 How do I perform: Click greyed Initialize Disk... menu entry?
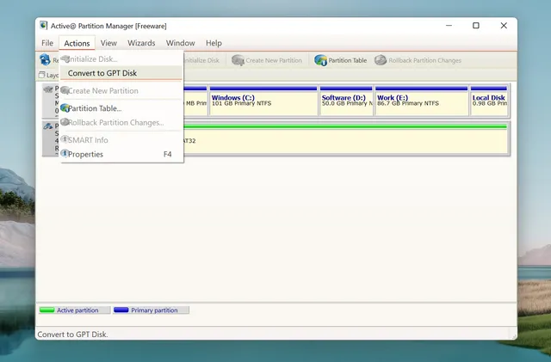pyautogui.click(x=121, y=59)
